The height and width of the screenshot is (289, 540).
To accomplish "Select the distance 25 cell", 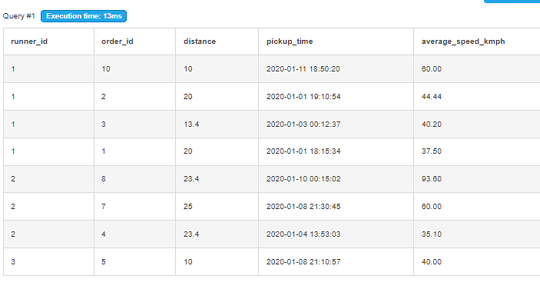I will point(217,206).
